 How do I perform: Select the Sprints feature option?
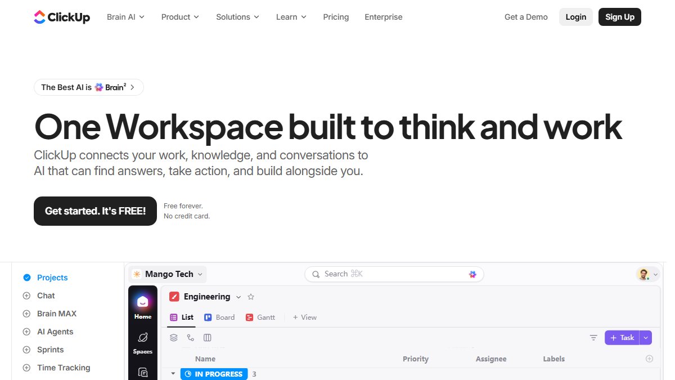[43, 350]
